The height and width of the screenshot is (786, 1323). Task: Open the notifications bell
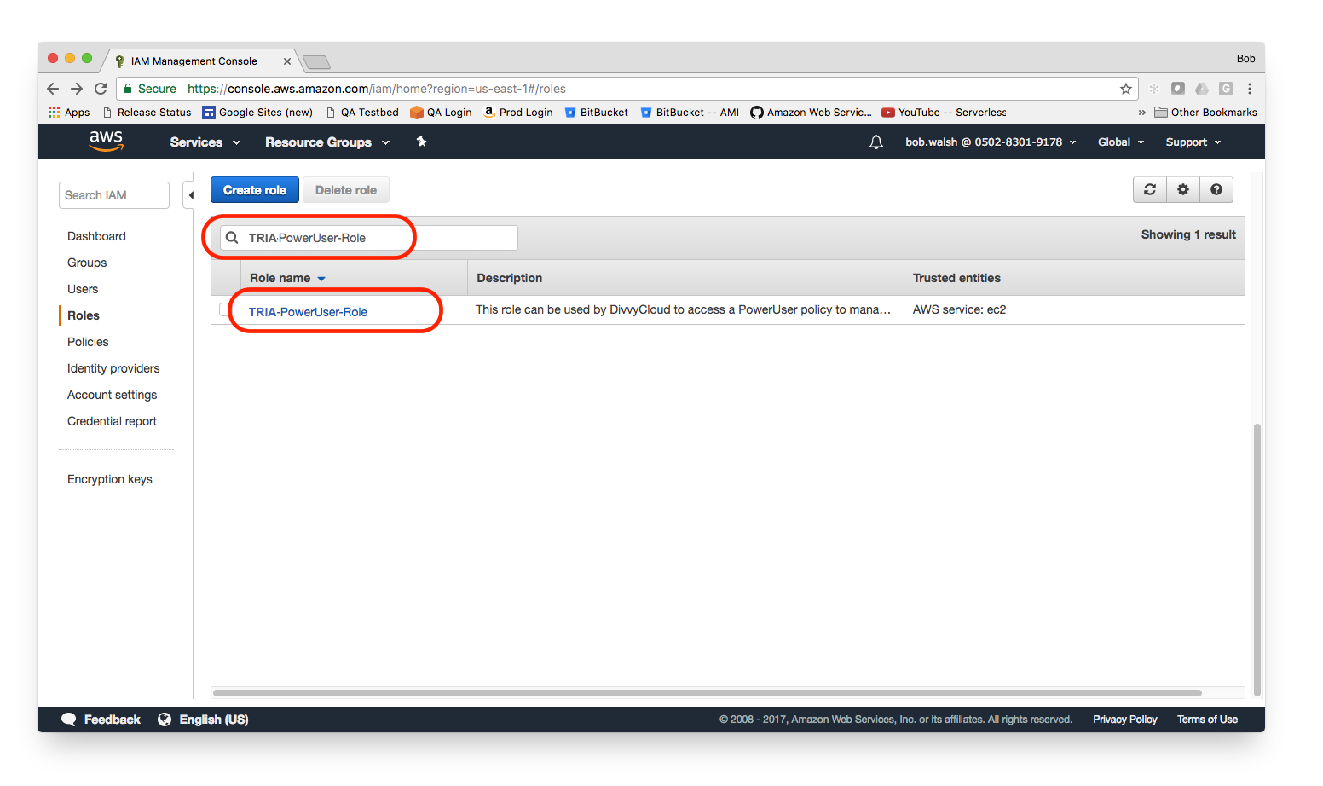(x=876, y=142)
